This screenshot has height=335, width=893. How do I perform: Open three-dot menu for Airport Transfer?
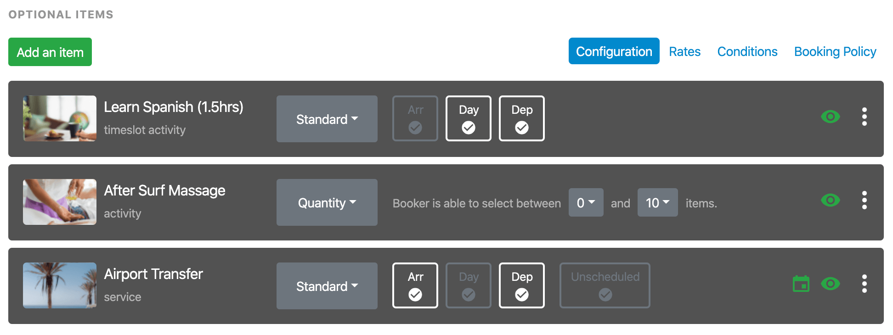pyautogui.click(x=865, y=284)
